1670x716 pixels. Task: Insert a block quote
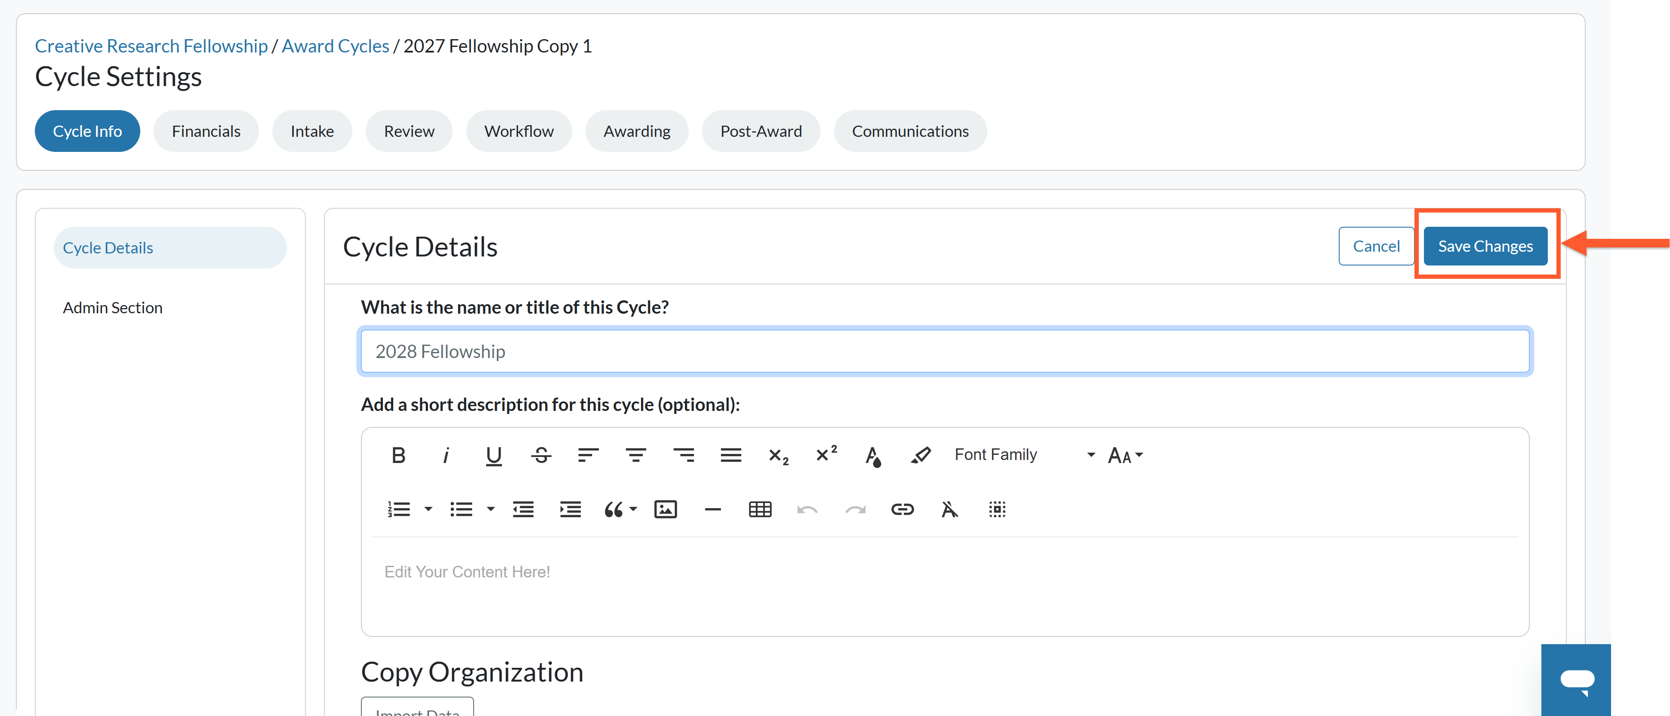[613, 510]
